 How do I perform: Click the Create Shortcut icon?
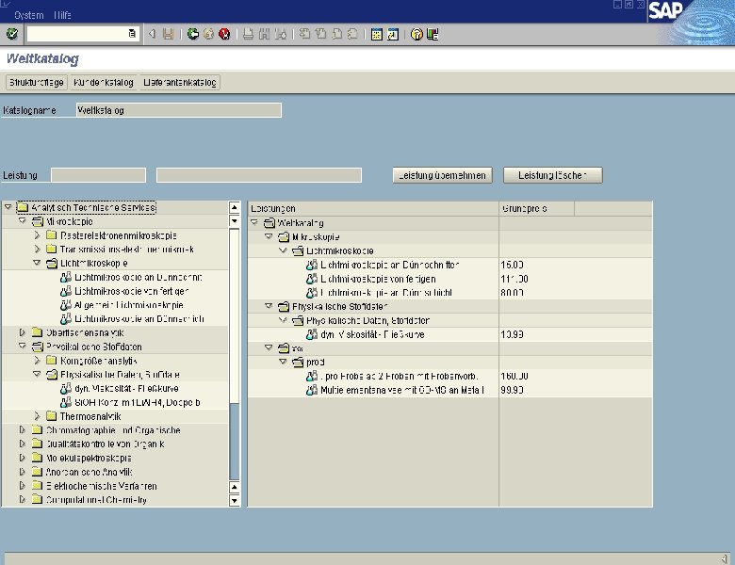tap(392, 34)
